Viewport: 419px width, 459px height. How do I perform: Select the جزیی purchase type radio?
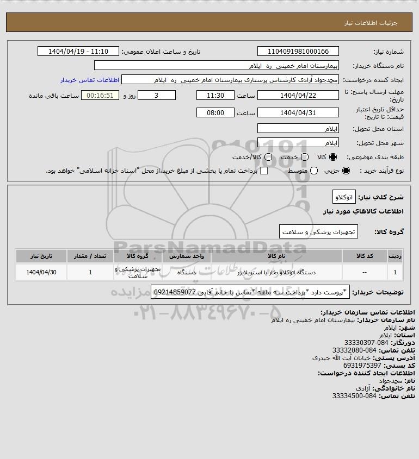346,171
